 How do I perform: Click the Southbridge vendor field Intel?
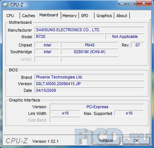coord(47,52)
